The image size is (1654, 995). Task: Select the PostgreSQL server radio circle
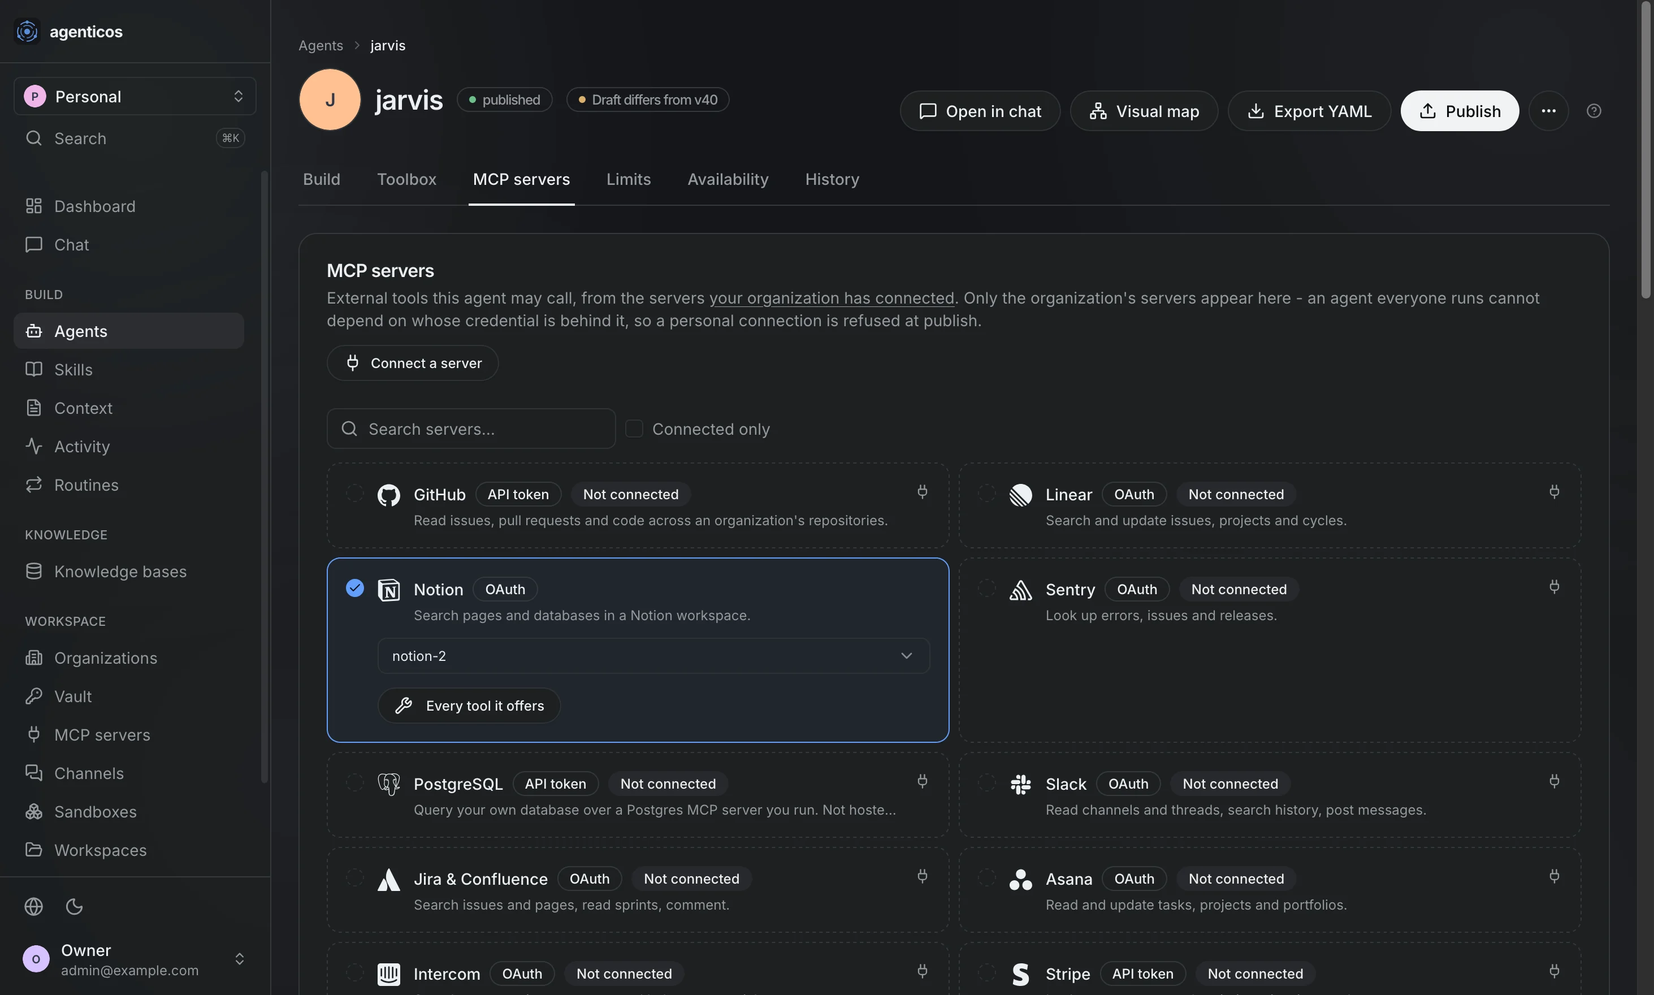[x=354, y=782]
